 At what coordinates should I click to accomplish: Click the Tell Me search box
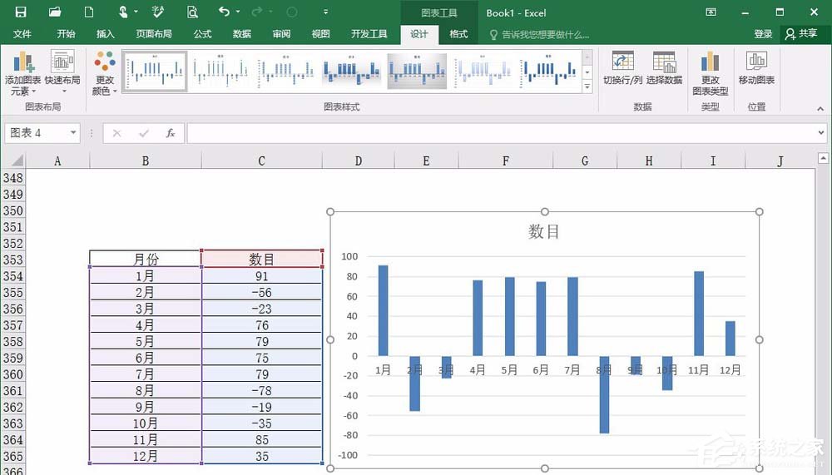pos(545,34)
